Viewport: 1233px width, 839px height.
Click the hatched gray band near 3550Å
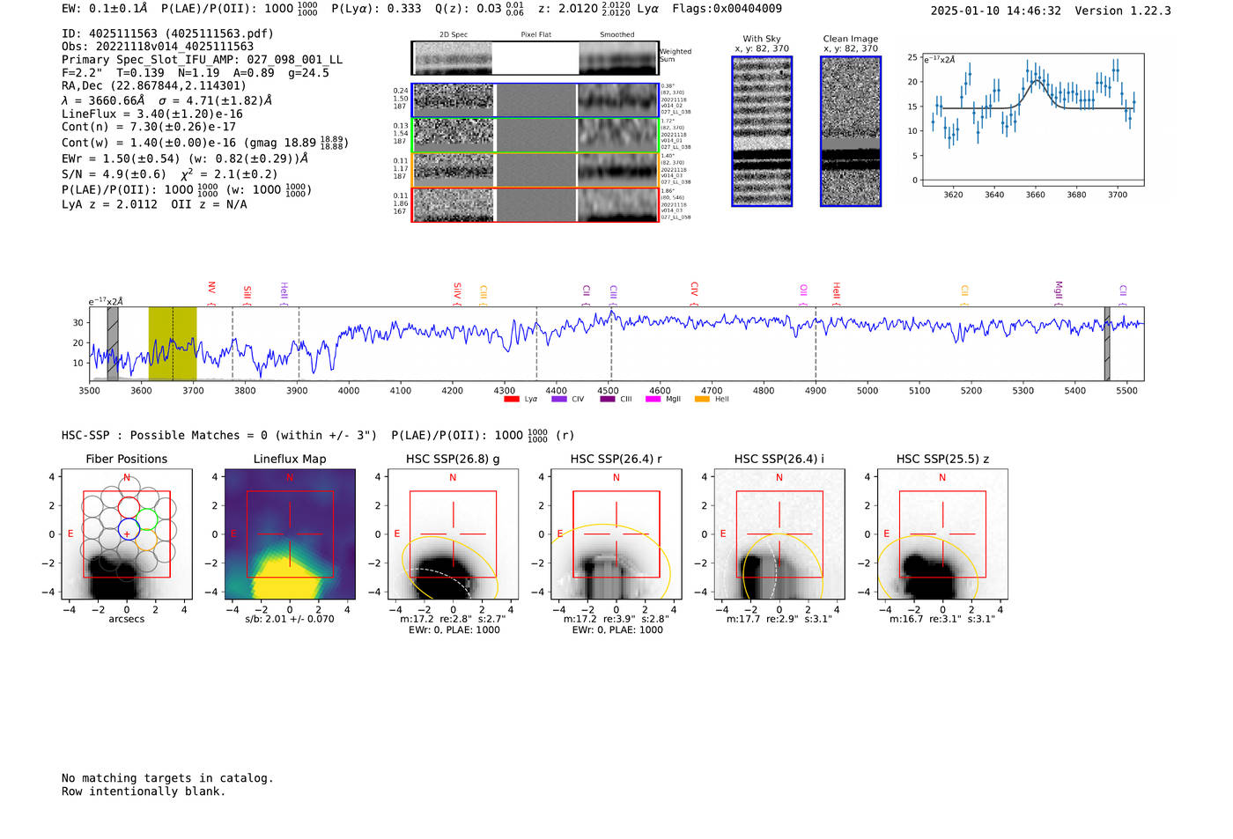(x=113, y=343)
